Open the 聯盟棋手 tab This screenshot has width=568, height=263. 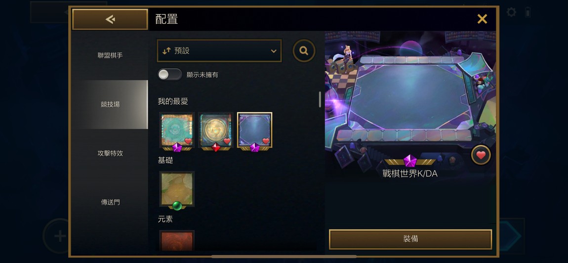(110, 55)
